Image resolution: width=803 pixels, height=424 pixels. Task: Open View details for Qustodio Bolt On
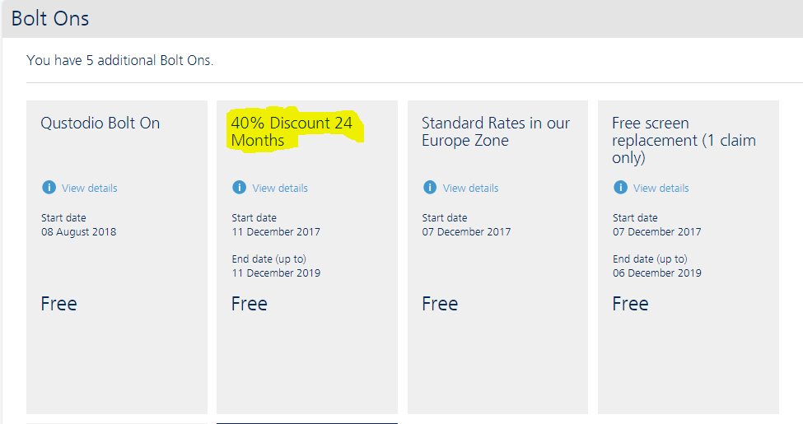[x=89, y=189]
